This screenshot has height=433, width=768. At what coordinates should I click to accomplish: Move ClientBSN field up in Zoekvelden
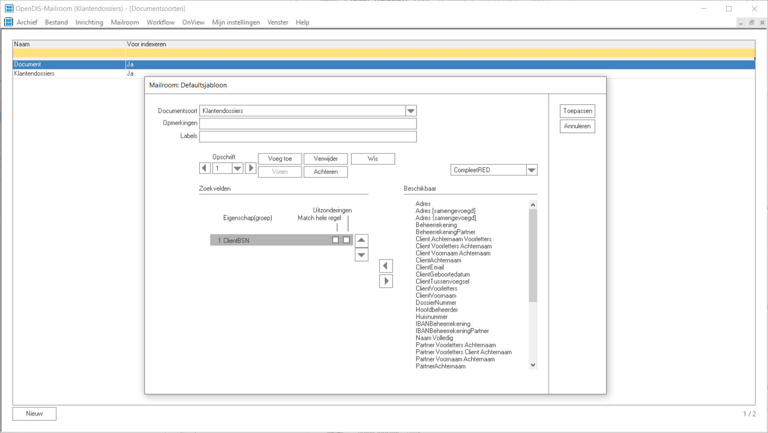point(362,240)
